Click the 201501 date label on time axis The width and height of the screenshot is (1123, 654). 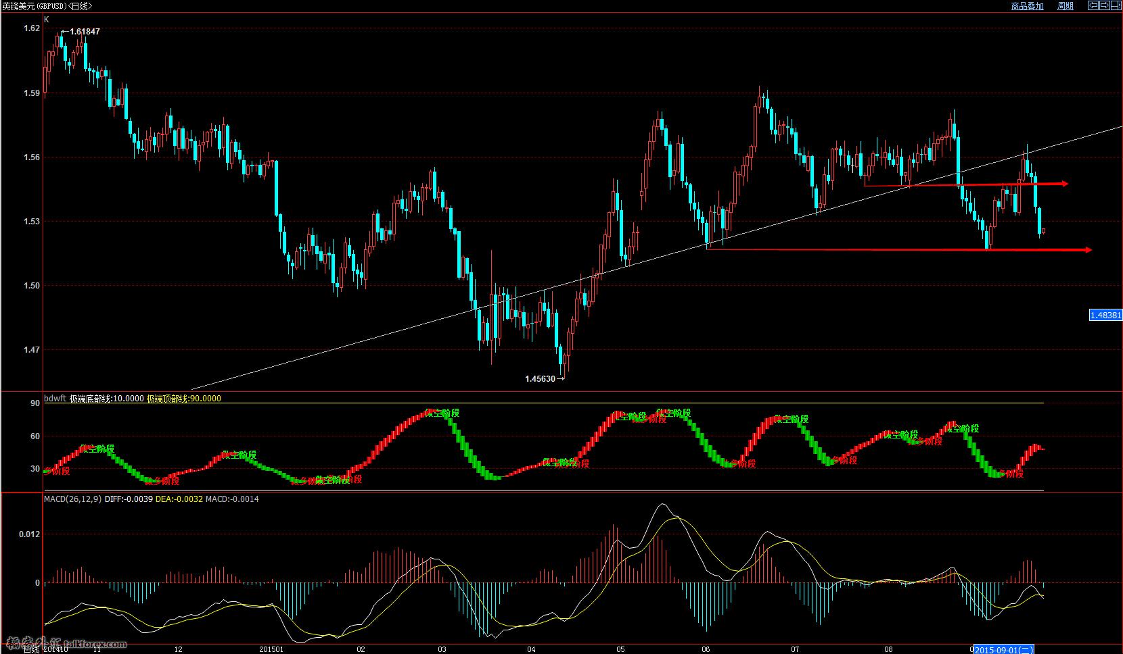tap(271, 649)
